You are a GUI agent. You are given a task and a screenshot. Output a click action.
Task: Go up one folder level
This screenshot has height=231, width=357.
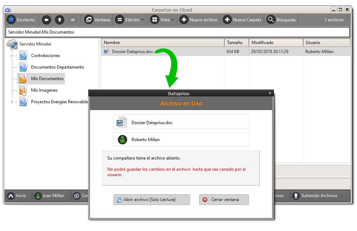coord(59,20)
